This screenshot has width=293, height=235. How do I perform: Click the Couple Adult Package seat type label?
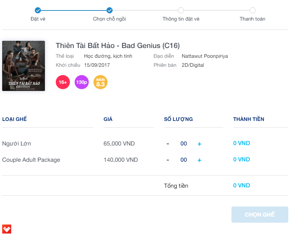[31, 160]
